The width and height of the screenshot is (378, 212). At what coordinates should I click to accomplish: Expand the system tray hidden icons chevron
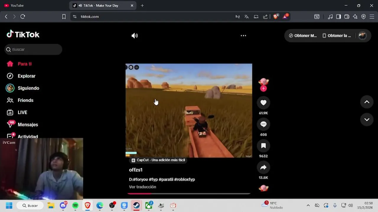point(308,206)
